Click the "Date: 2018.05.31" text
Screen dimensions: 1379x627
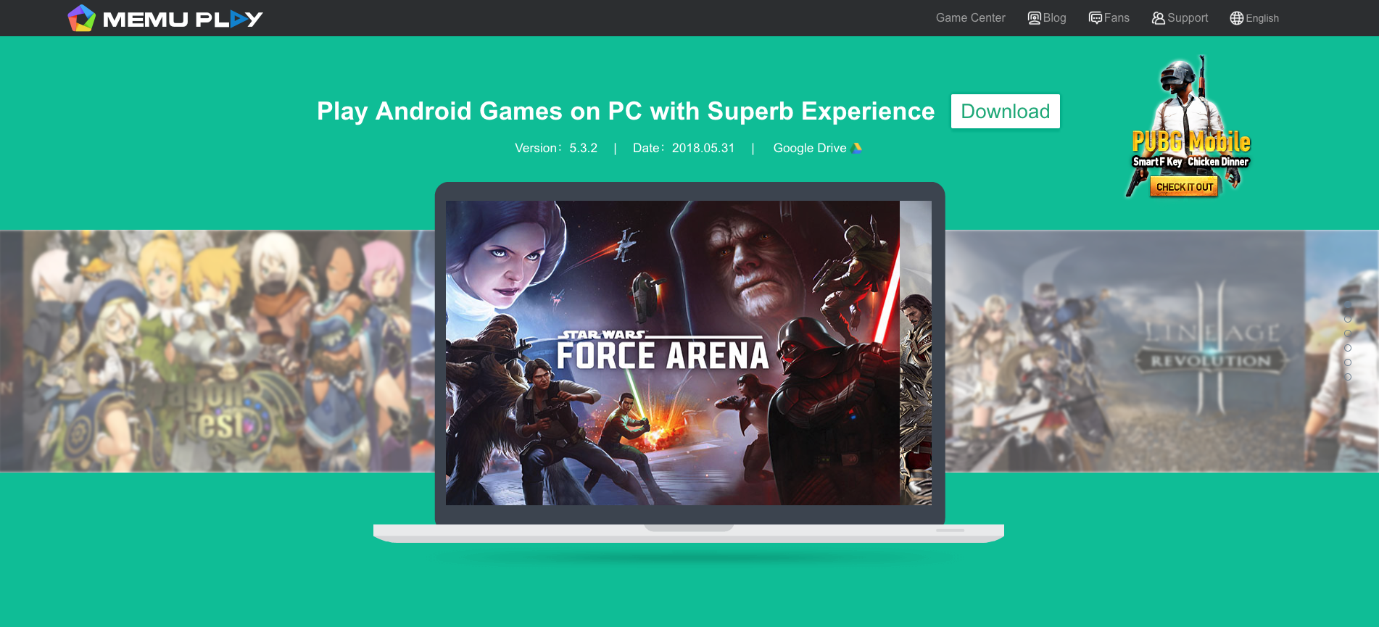pyautogui.click(x=684, y=148)
